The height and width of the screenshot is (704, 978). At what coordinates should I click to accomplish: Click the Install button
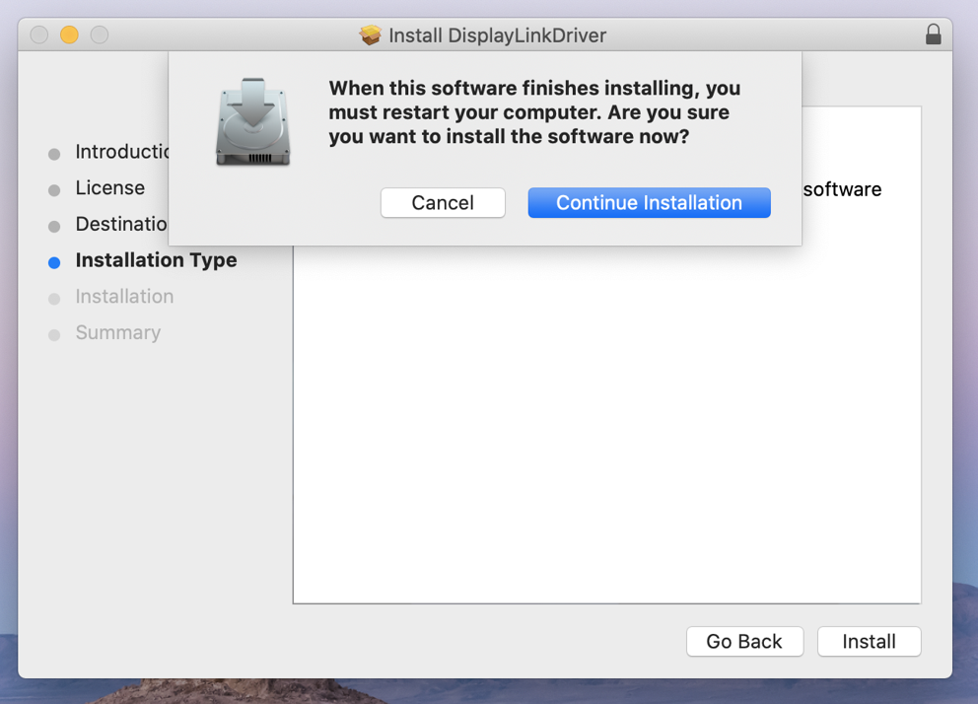(869, 641)
